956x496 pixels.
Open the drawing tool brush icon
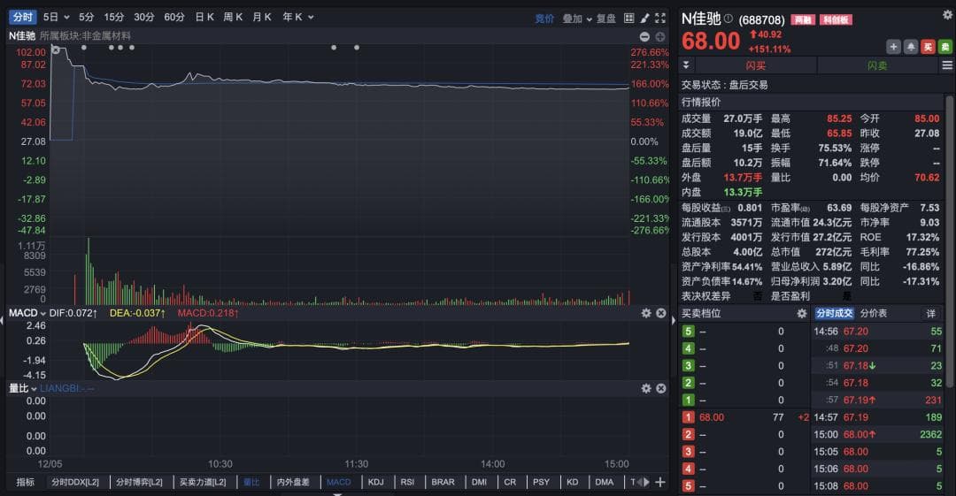coord(645,18)
